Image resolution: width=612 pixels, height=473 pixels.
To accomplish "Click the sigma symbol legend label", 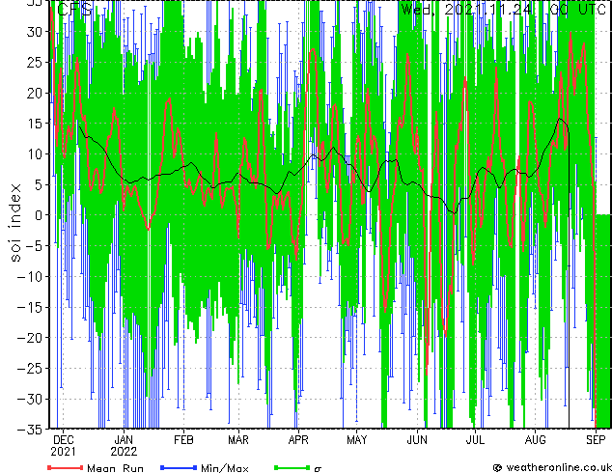I will tap(318, 469).
